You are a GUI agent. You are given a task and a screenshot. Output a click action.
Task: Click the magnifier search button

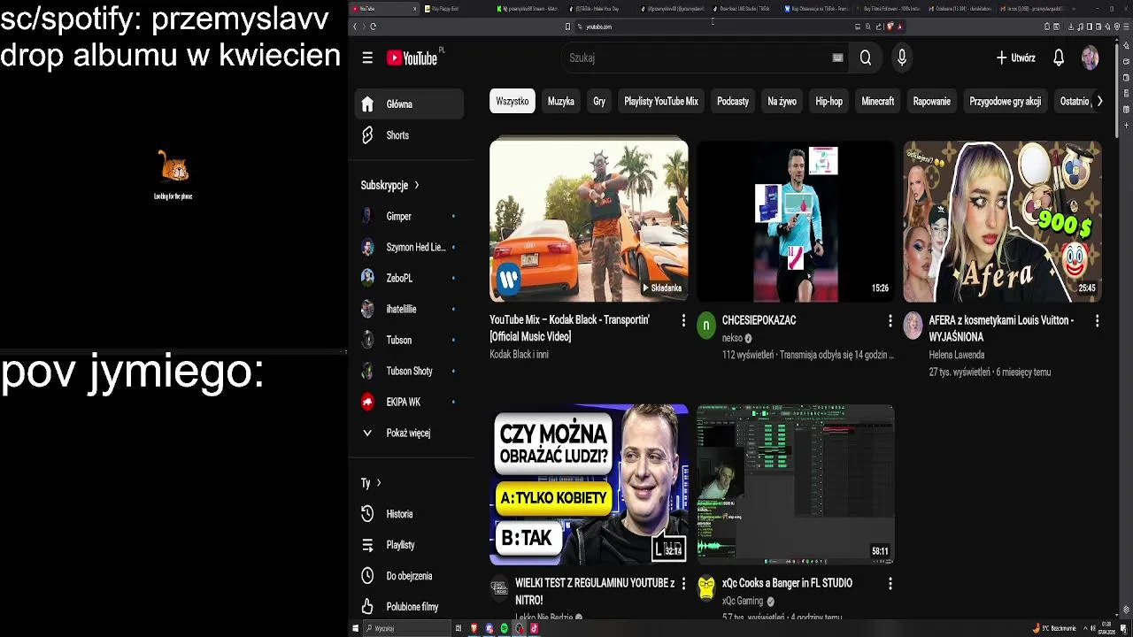tap(866, 58)
